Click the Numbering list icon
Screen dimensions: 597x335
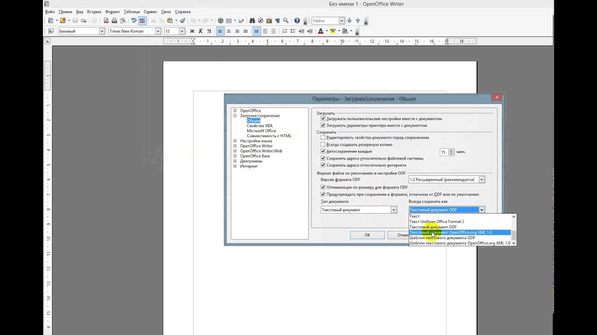click(x=285, y=31)
